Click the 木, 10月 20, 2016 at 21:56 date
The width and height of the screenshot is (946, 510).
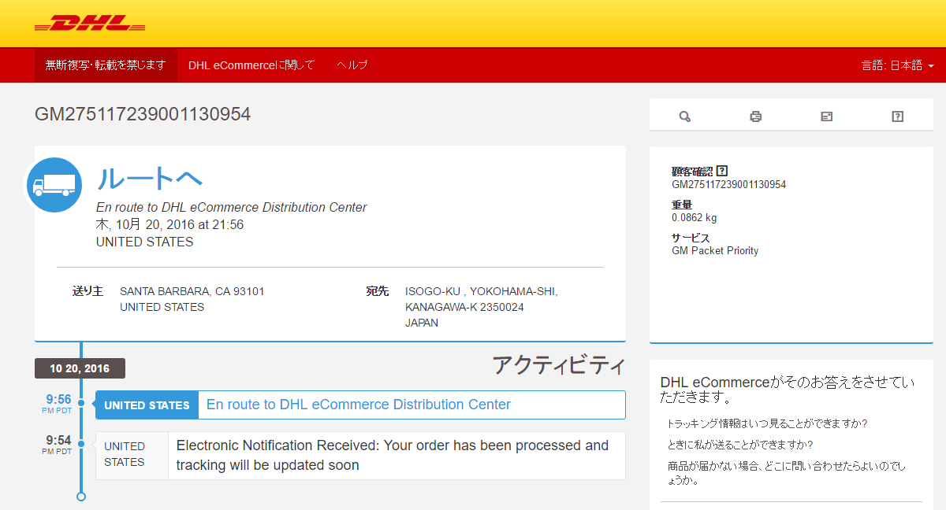[x=169, y=224]
